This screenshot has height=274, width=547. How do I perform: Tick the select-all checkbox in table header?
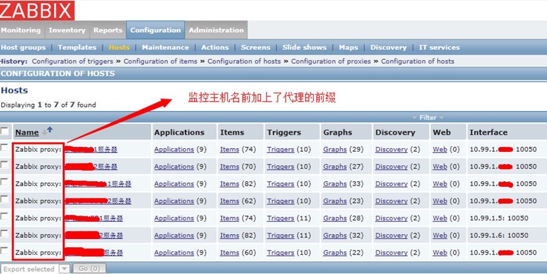[4, 131]
